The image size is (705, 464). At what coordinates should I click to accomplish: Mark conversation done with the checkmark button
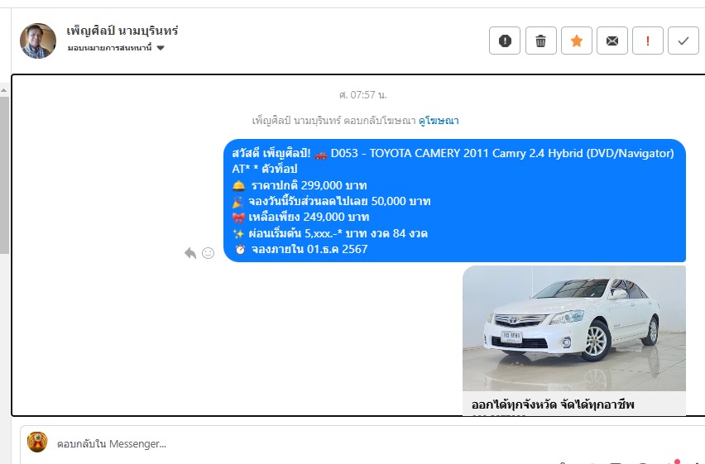click(683, 41)
